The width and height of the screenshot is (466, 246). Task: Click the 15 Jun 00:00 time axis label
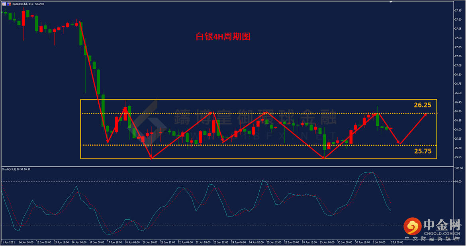(x=44, y=242)
